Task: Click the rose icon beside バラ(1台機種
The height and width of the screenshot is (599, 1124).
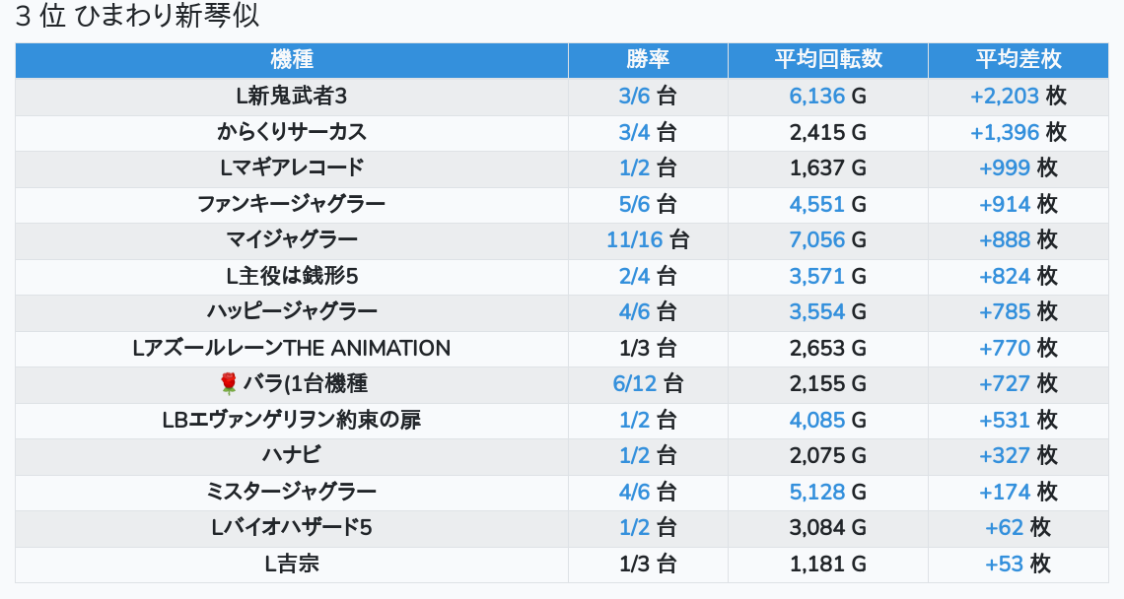Action: (x=229, y=383)
